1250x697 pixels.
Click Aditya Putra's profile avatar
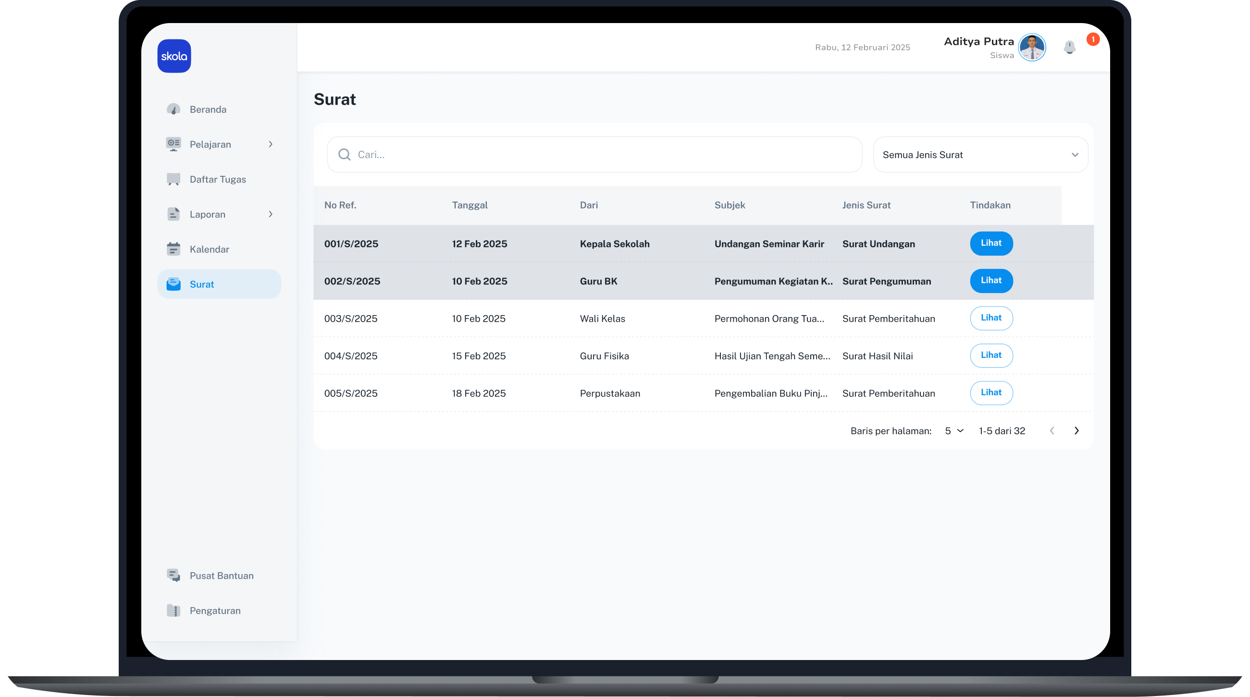(x=1031, y=48)
